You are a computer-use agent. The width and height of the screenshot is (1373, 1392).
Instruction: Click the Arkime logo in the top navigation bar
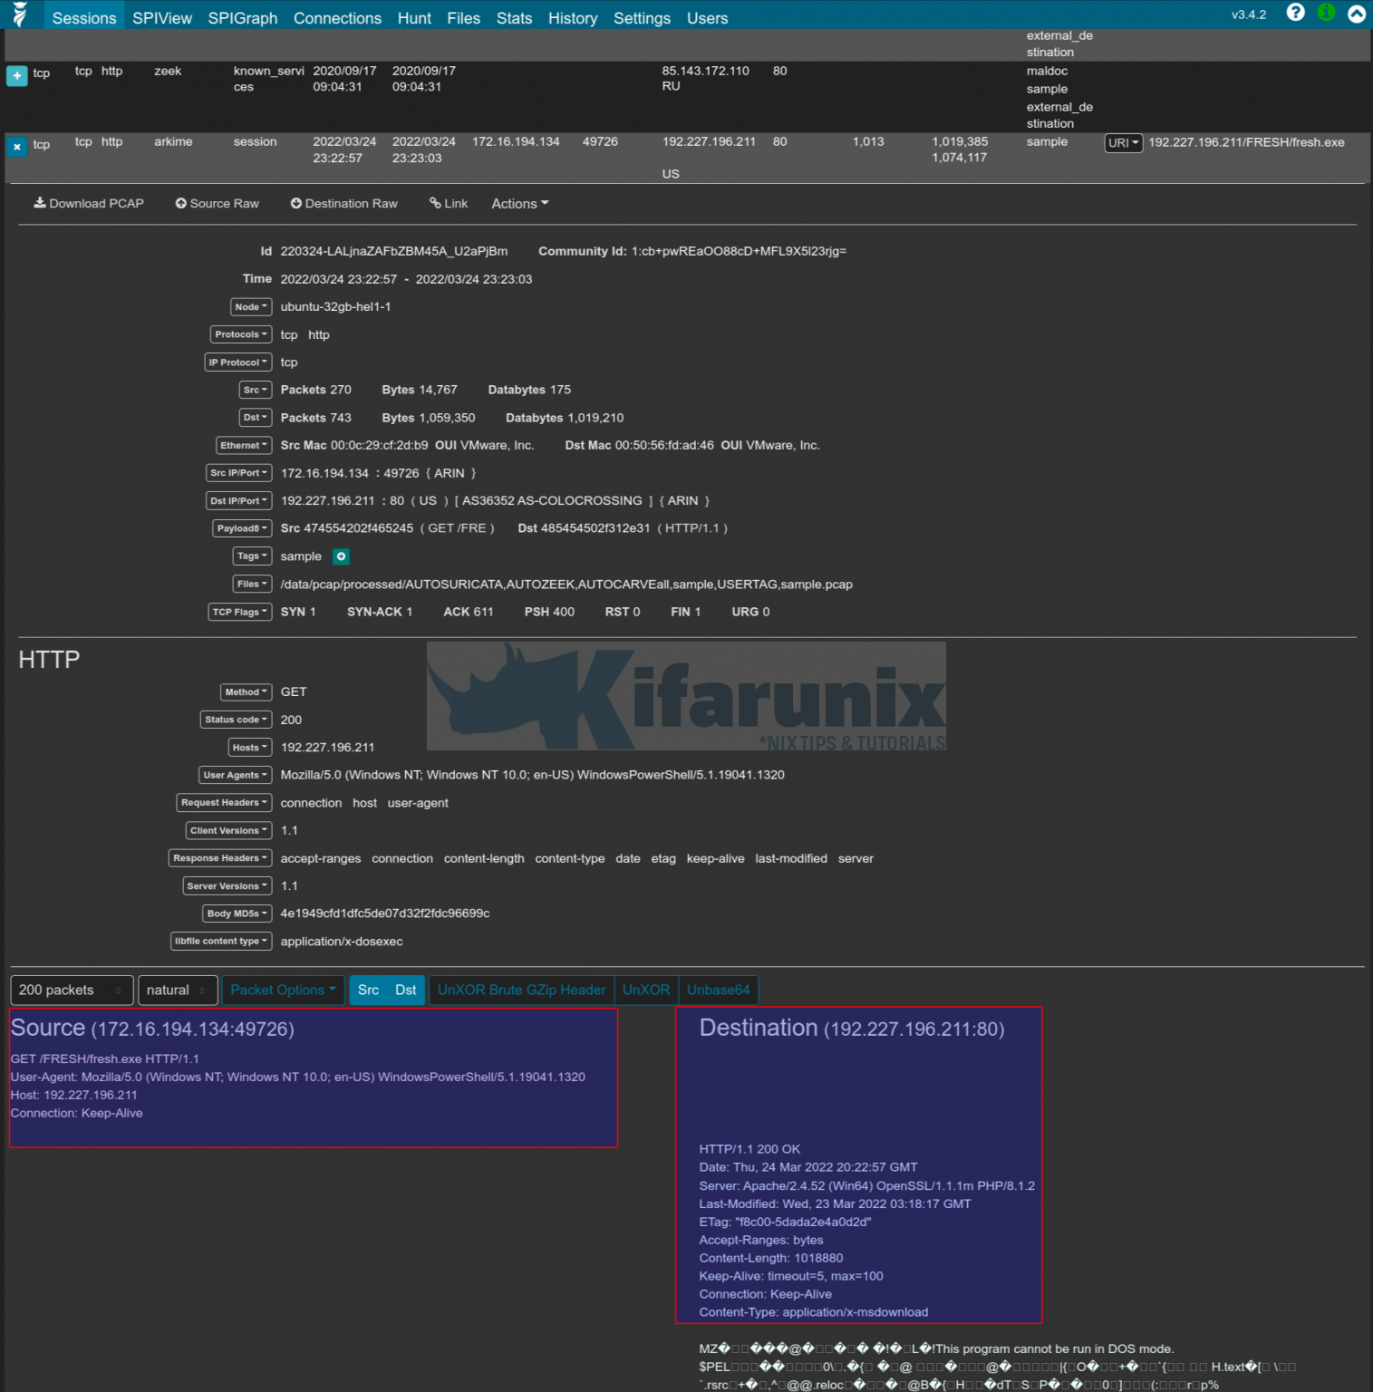[20, 14]
